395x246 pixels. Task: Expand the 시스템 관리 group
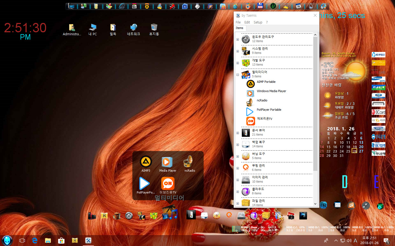coord(238,51)
